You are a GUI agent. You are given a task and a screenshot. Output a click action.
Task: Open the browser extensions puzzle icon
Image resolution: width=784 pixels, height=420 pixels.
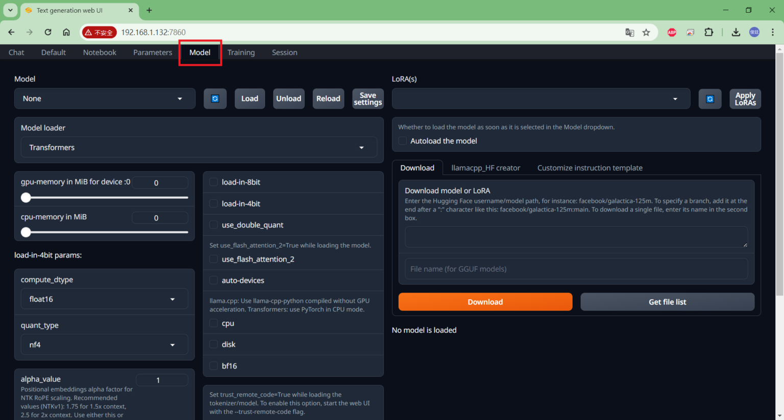point(709,32)
